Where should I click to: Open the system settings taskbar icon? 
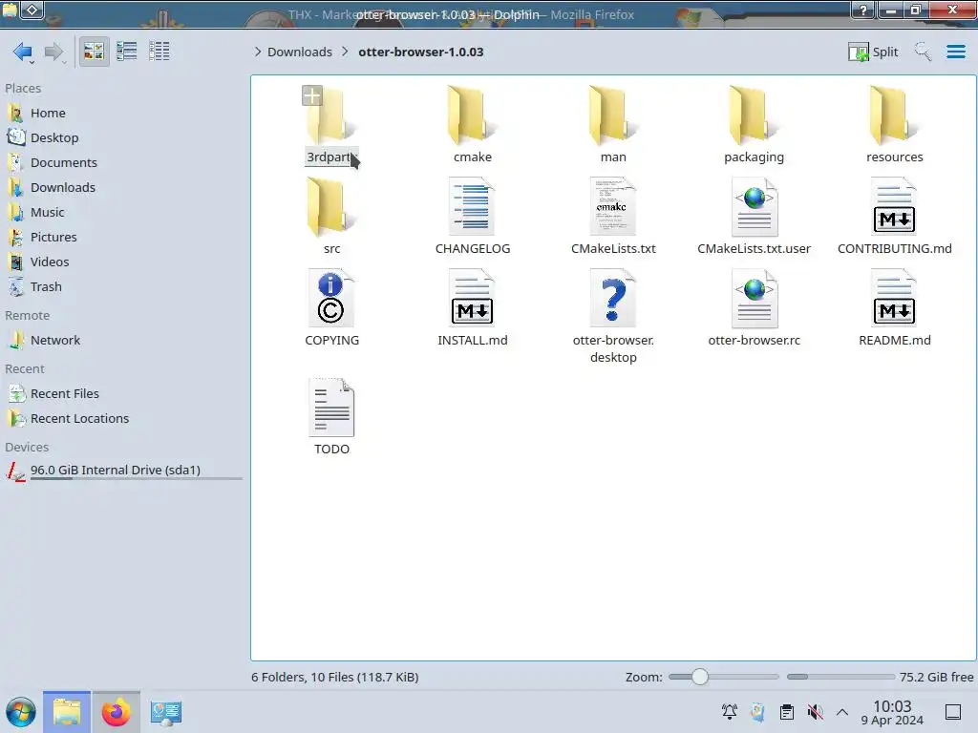pos(165,712)
